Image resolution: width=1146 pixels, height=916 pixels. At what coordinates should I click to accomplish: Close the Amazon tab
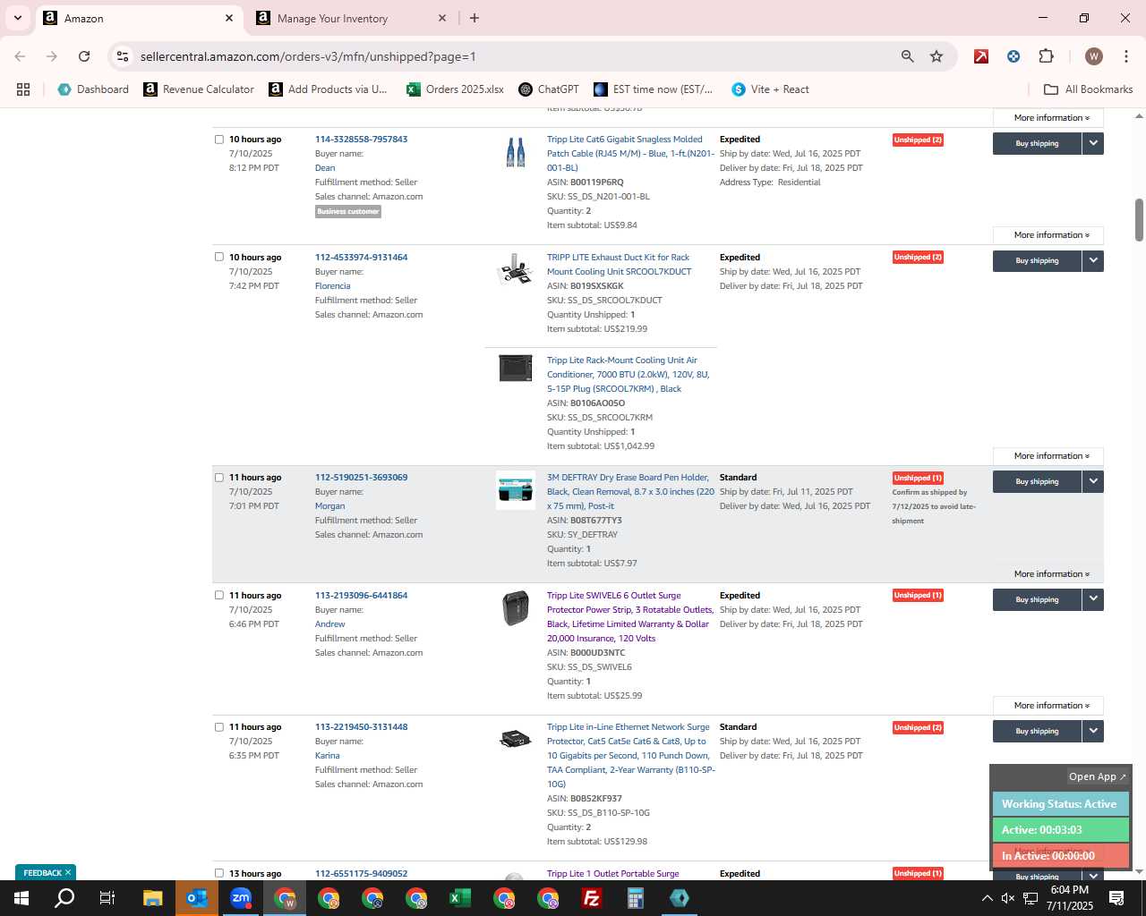228,18
